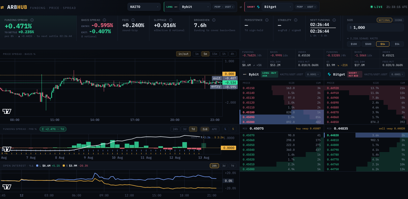Click the Next Funding info icon
This screenshot has height=199, width=408.
click(x=334, y=20)
